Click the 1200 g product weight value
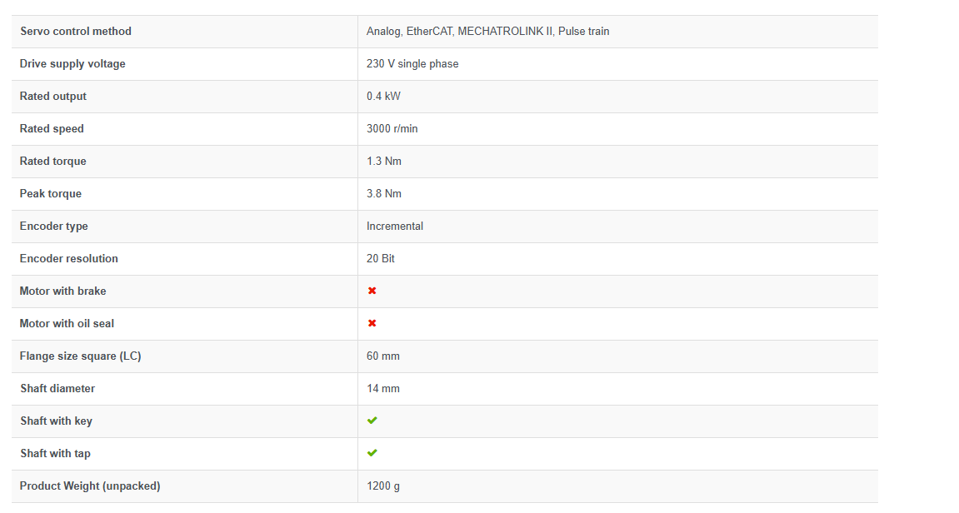This screenshot has width=959, height=513. [x=383, y=486]
